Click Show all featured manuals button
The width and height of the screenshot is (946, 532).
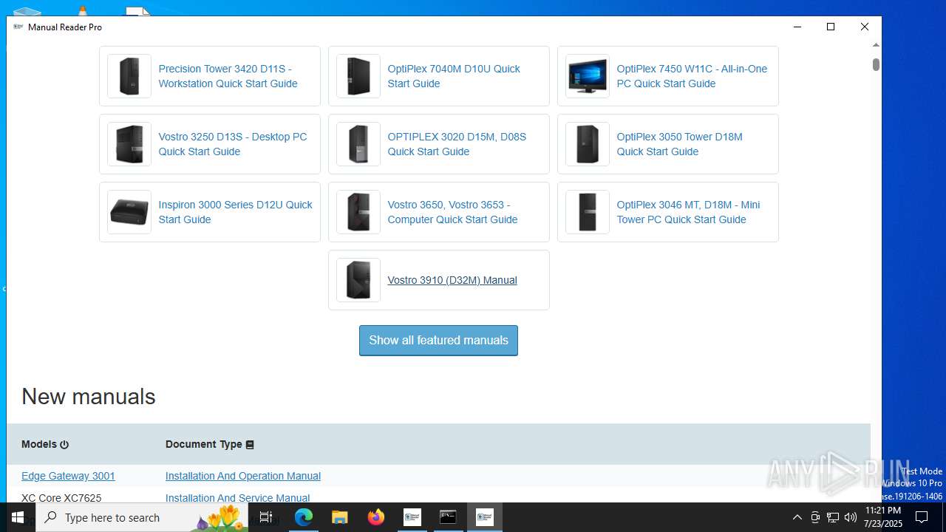pos(438,341)
